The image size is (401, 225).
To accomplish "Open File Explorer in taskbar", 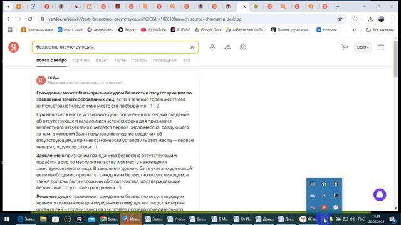I will click(43, 219).
